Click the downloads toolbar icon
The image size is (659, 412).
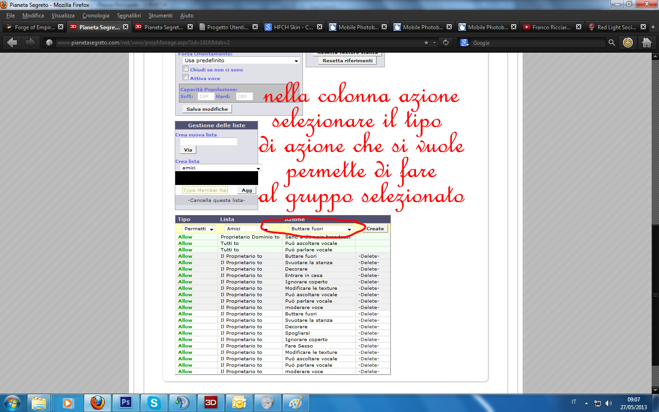pyautogui.click(x=628, y=43)
